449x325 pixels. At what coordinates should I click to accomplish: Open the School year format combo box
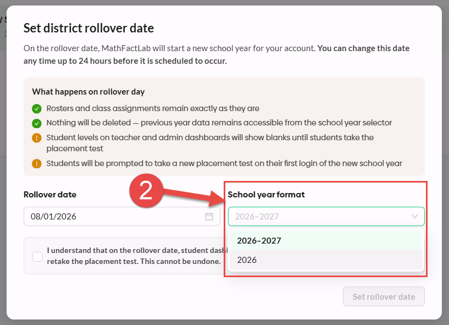[x=326, y=216]
